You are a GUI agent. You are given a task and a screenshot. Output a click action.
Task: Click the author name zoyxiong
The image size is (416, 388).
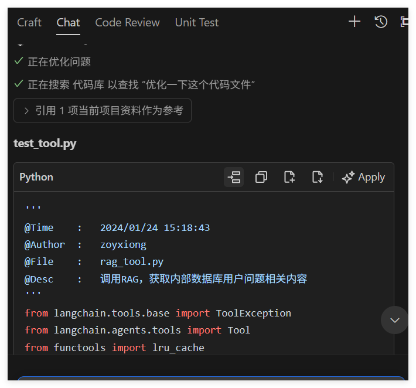(x=123, y=244)
